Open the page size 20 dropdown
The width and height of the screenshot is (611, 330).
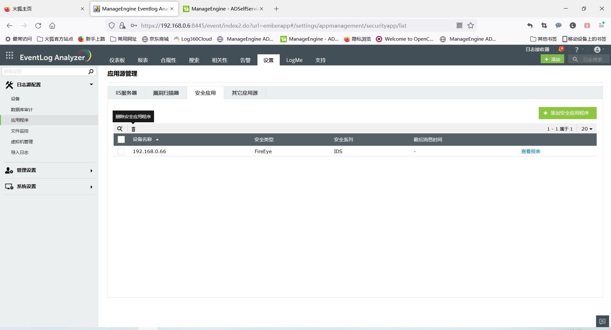[x=587, y=129]
